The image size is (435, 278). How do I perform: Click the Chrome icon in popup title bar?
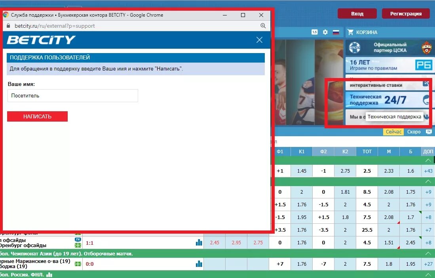[x=6, y=15]
